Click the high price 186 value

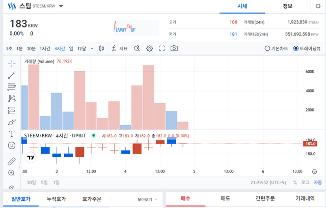[233, 22]
